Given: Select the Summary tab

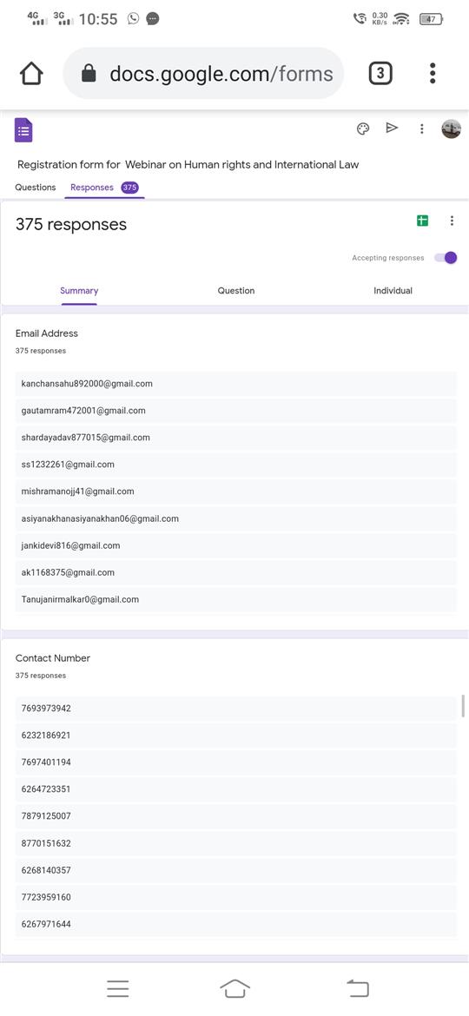Looking at the screenshot, I should coord(79,291).
